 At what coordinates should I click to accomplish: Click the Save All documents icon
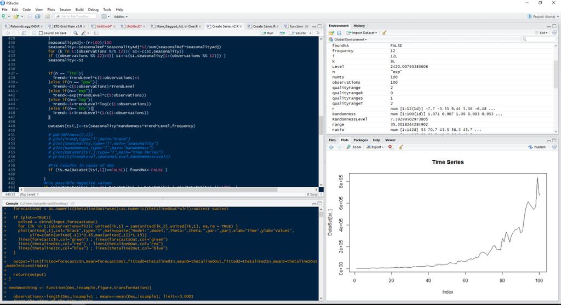(x=38, y=16)
